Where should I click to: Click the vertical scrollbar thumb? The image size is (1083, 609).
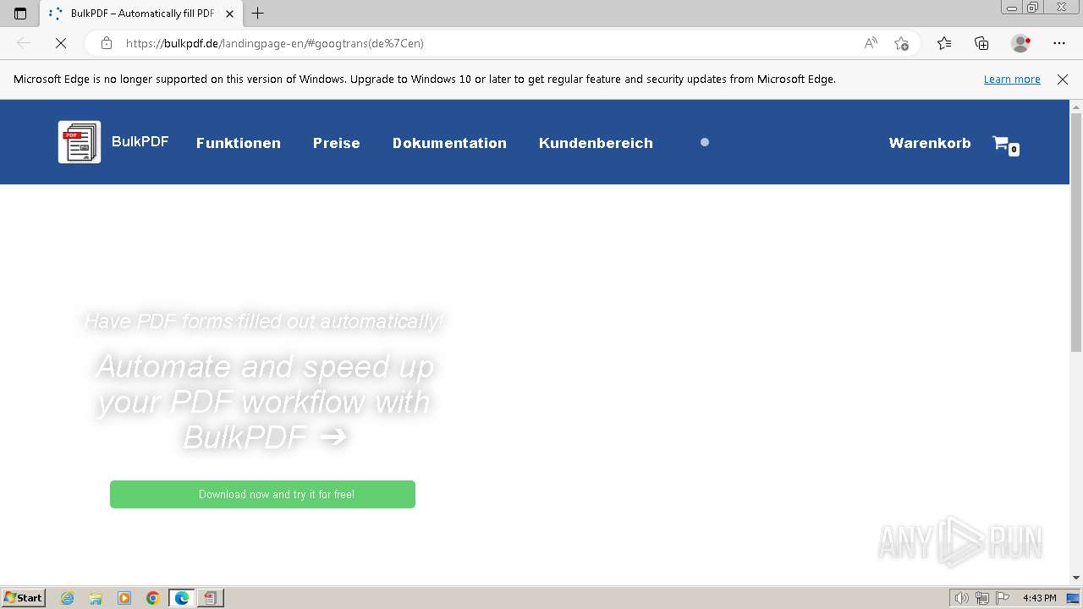pyautogui.click(x=1076, y=233)
